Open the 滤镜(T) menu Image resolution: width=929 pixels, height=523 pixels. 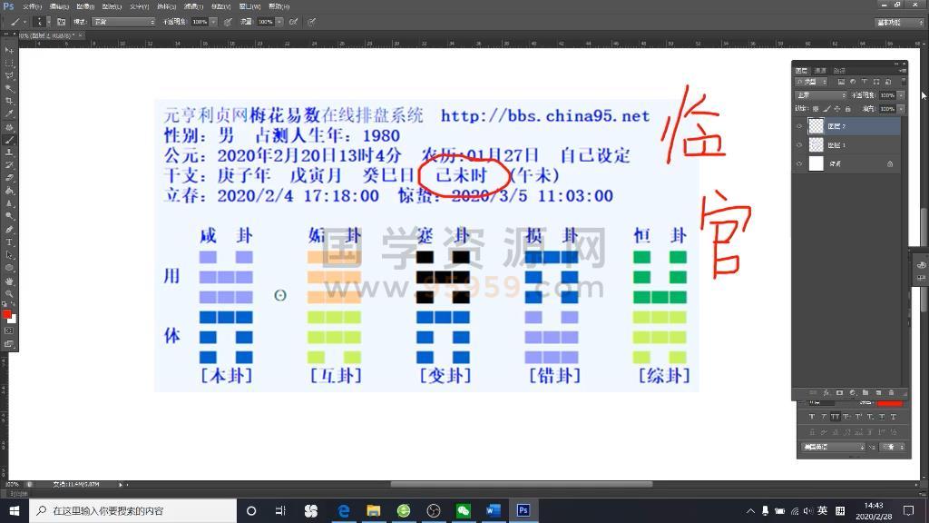point(193,6)
